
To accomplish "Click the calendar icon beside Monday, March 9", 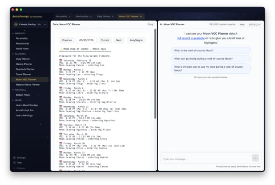I will pos(60,97).
